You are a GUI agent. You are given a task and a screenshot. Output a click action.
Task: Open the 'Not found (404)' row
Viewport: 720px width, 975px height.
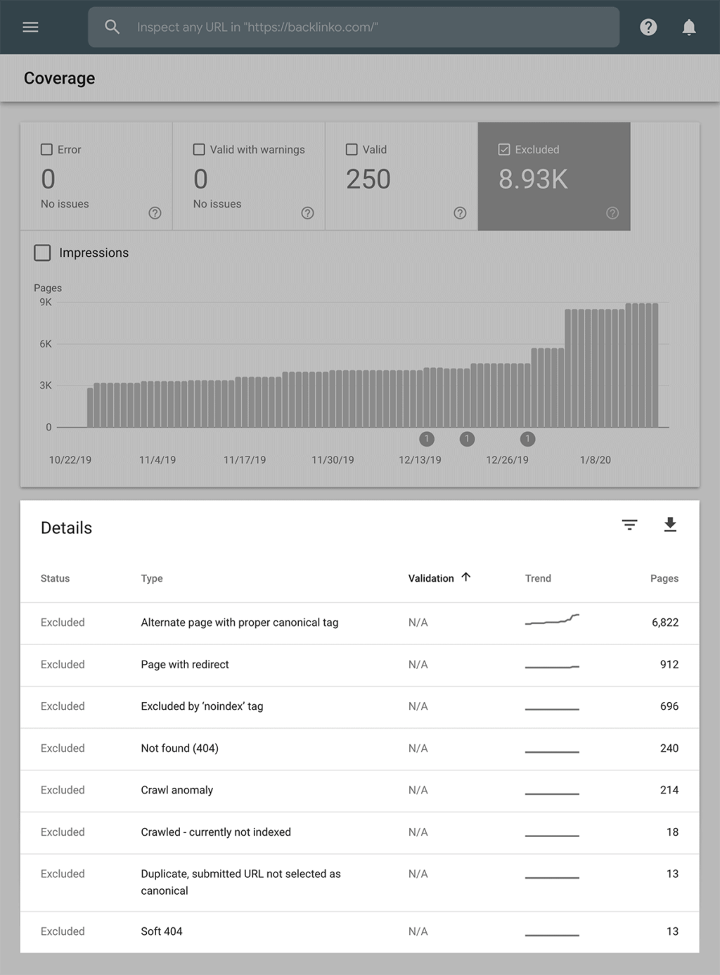pyautogui.click(x=179, y=748)
